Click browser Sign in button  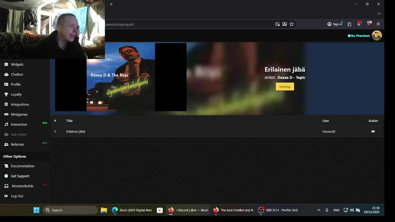pos(335,24)
